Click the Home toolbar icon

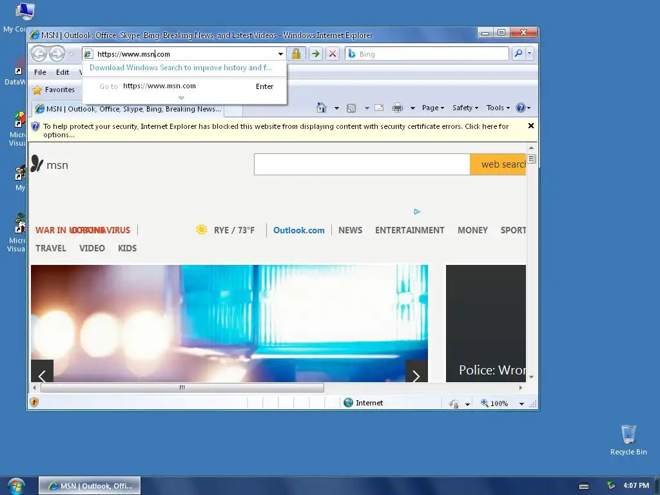click(321, 108)
